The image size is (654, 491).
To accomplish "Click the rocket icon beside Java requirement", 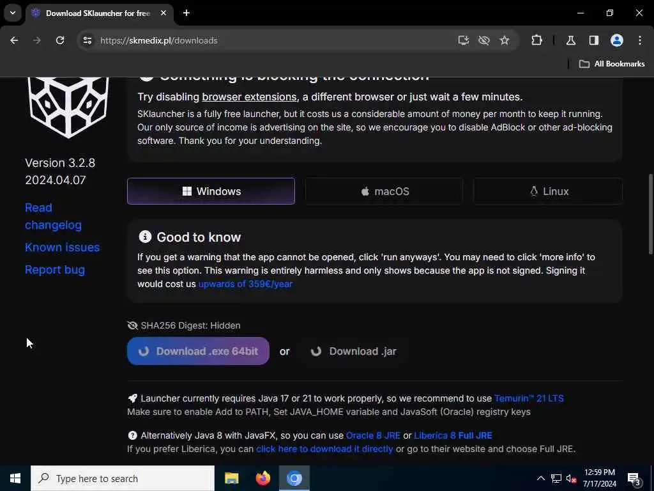I will pyautogui.click(x=132, y=398).
